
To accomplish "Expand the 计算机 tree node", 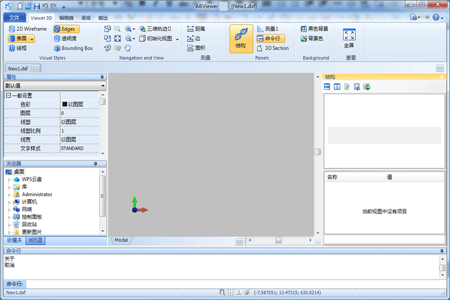I will coord(9,202).
